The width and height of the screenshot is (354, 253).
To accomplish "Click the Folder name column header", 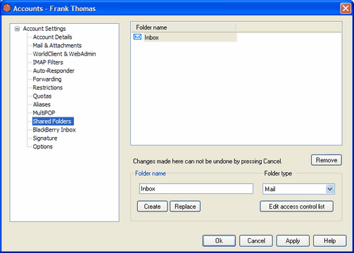I will click(x=184, y=27).
